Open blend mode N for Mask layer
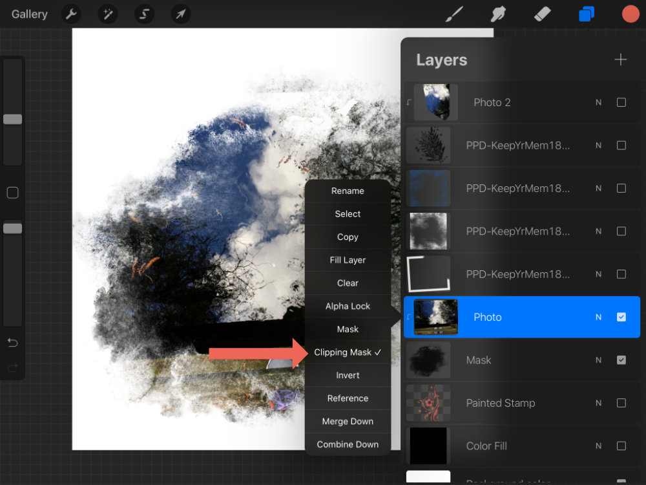 point(599,360)
